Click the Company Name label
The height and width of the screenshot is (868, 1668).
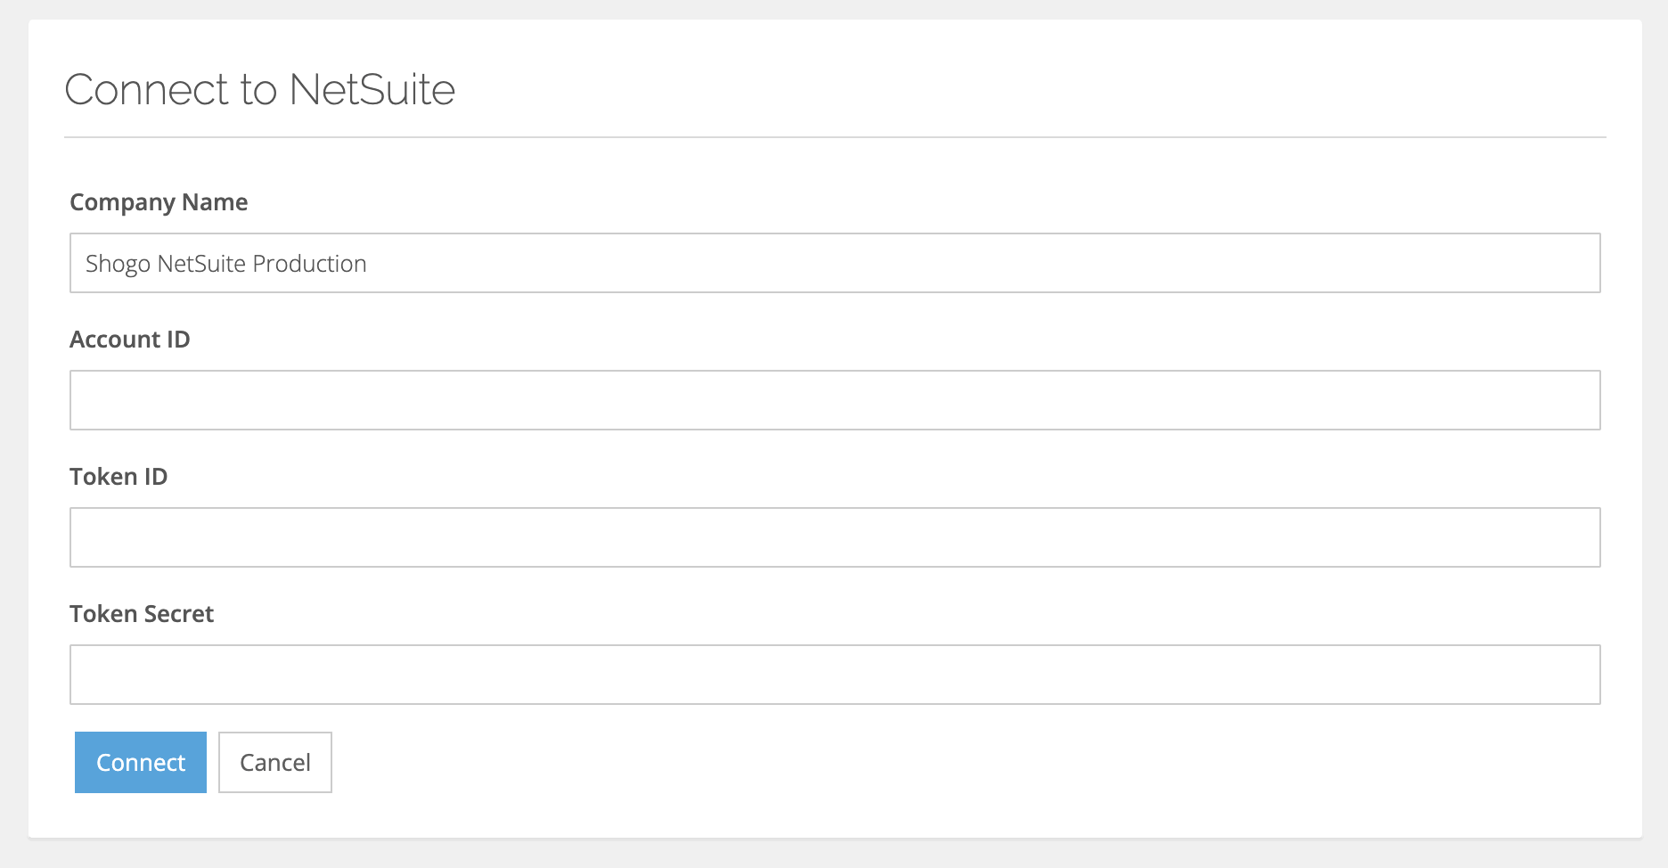(159, 202)
